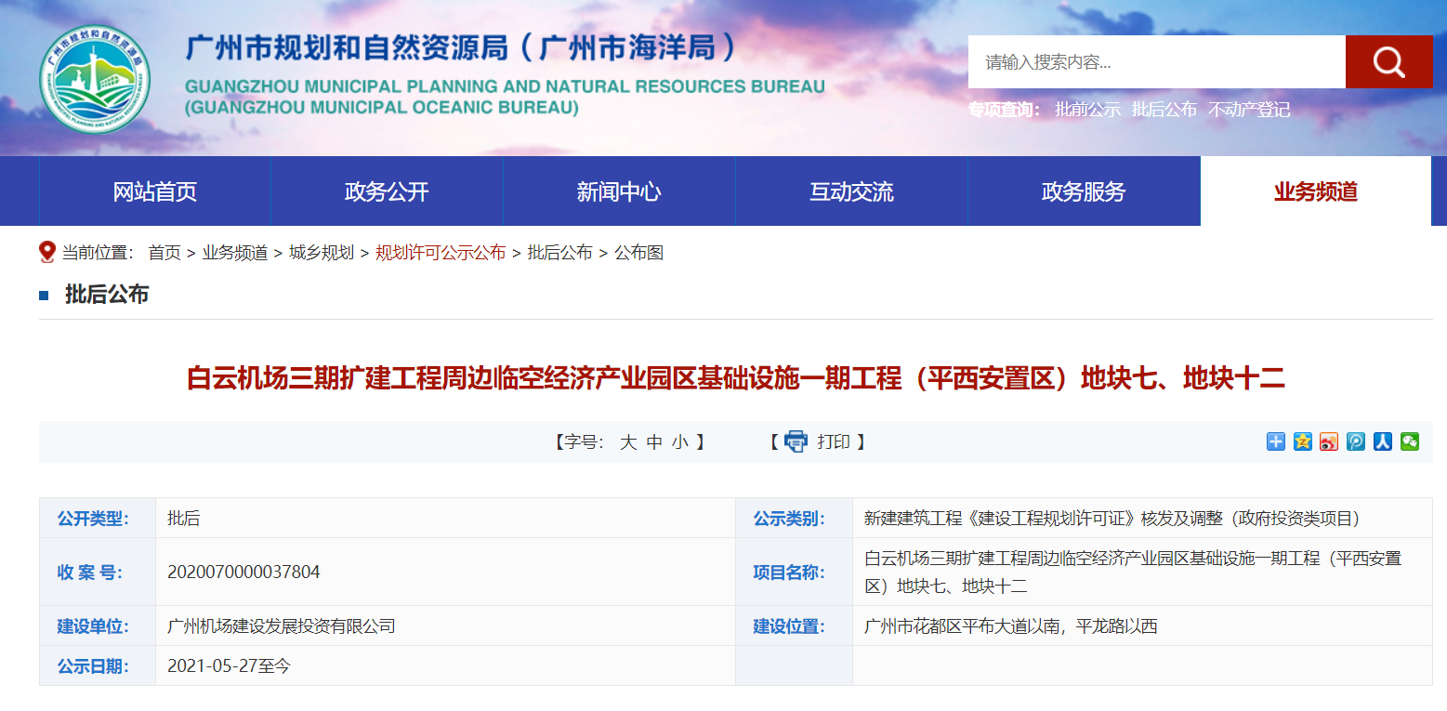Click the 打印 print link

coord(834,442)
